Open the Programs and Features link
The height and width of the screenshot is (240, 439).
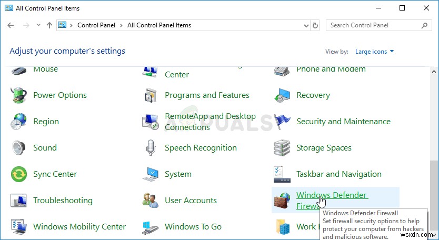[207, 95]
